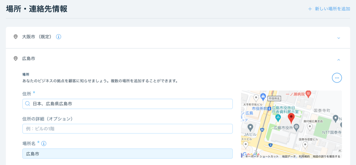Click the 住所の詳細 optional details input

[127, 129]
